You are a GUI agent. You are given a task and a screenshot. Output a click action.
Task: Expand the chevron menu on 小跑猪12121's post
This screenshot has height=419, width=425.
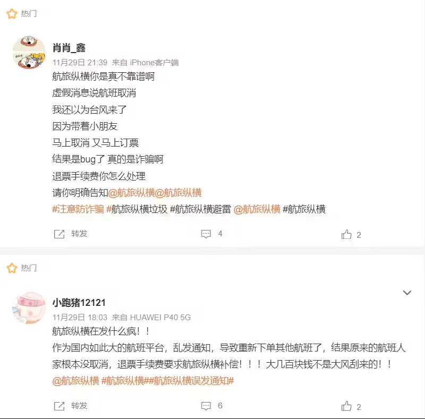[407, 293]
